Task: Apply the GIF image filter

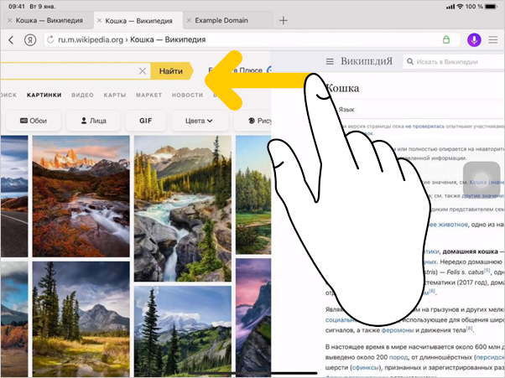Action: tap(144, 121)
